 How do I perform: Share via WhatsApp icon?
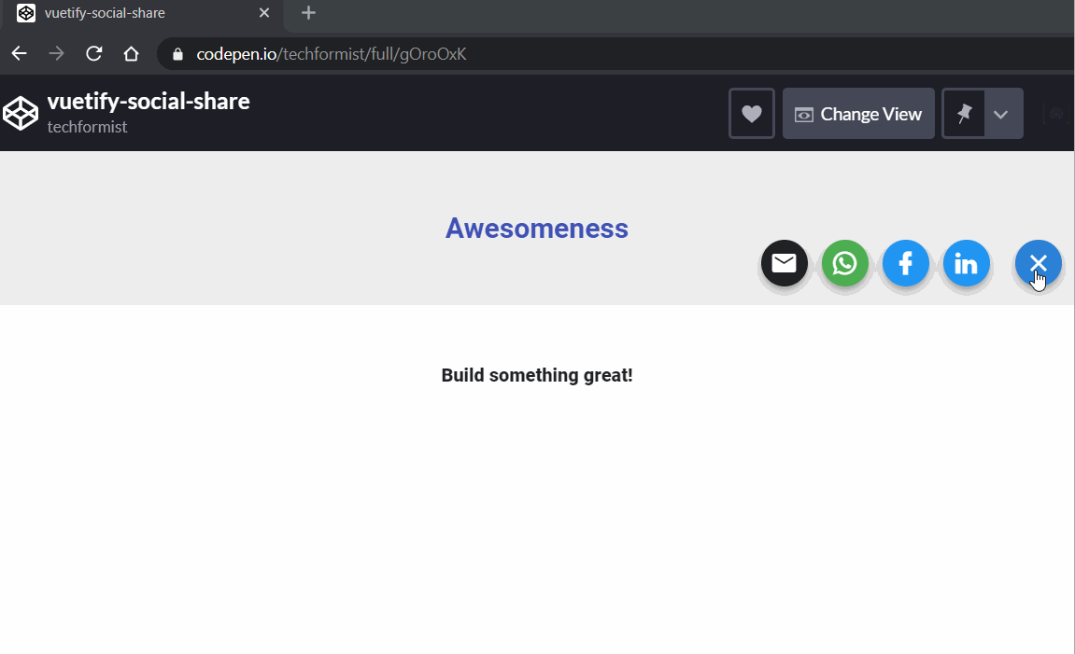[x=844, y=263]
